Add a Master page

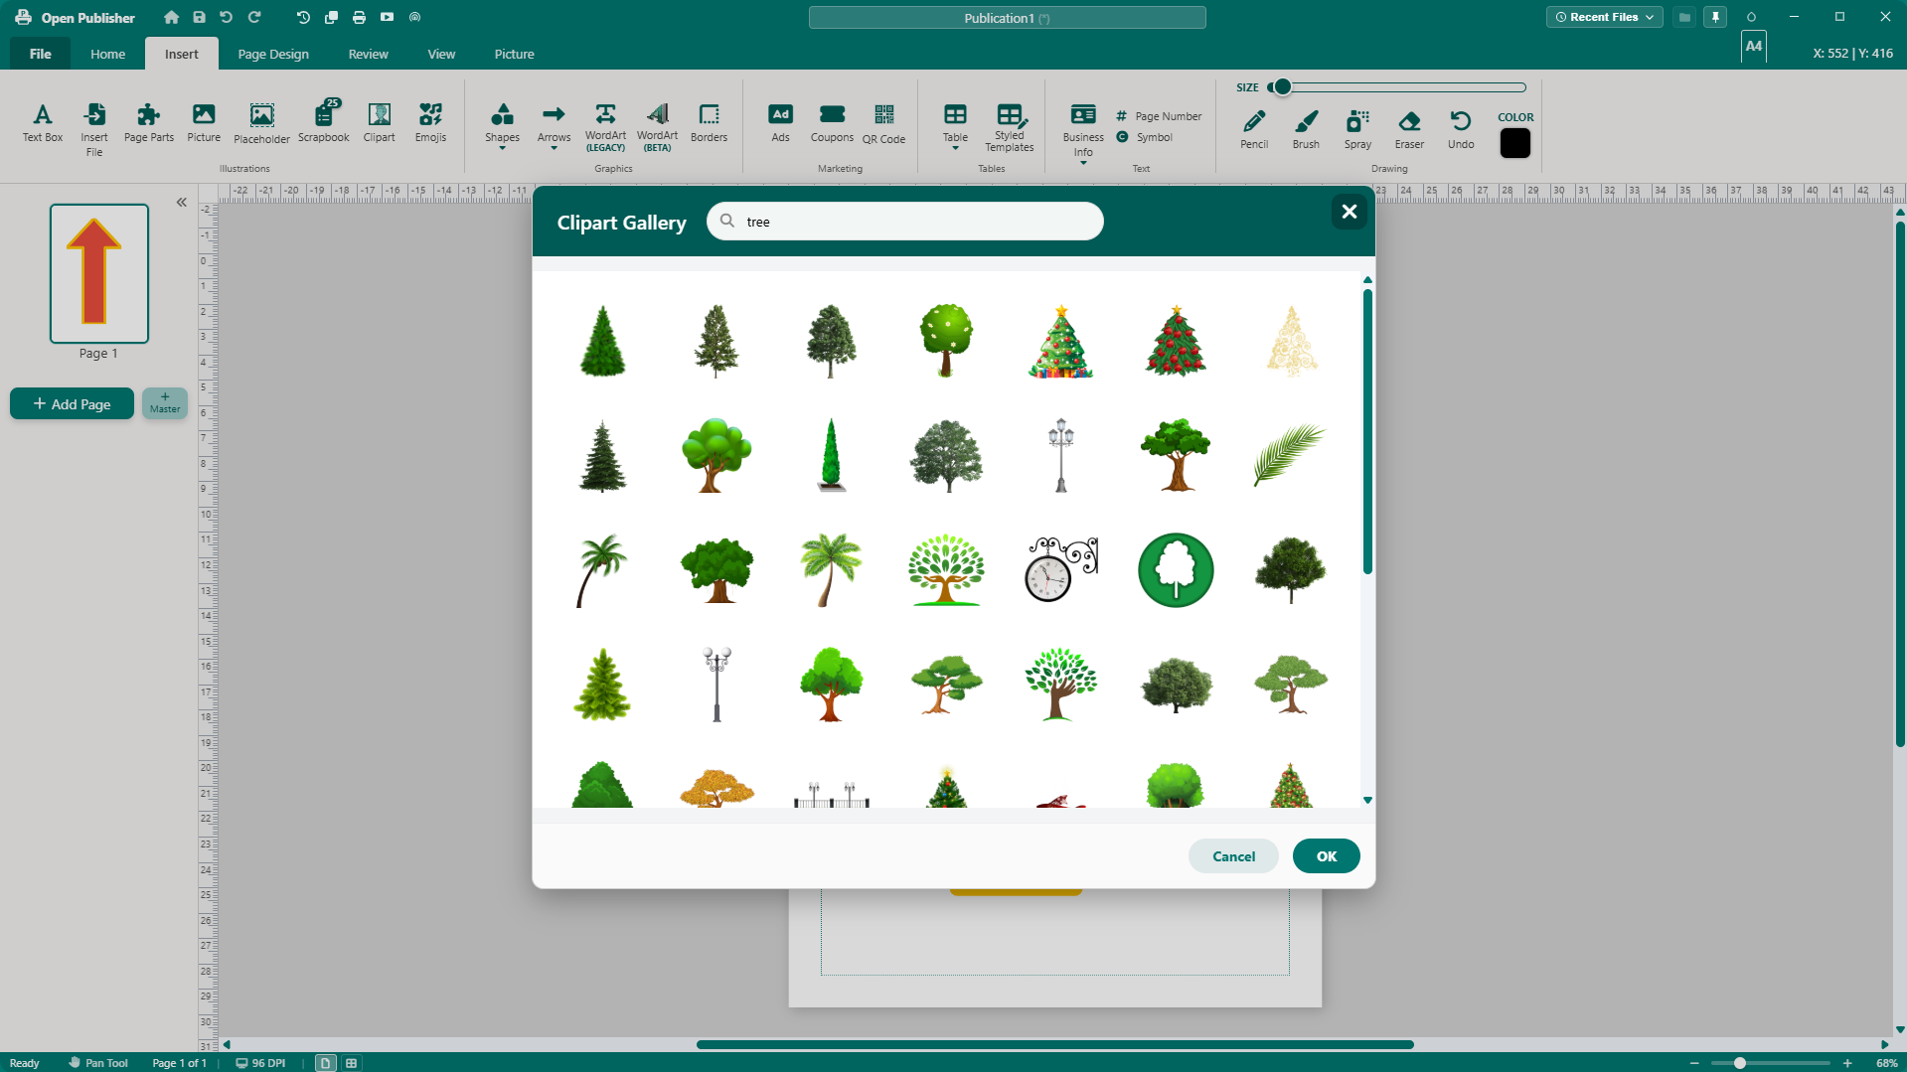pyautogui.click(x=165, y=403)
